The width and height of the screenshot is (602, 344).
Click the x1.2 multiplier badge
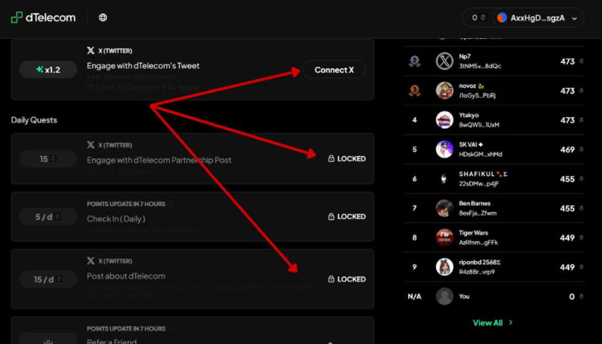click(48, 70)
